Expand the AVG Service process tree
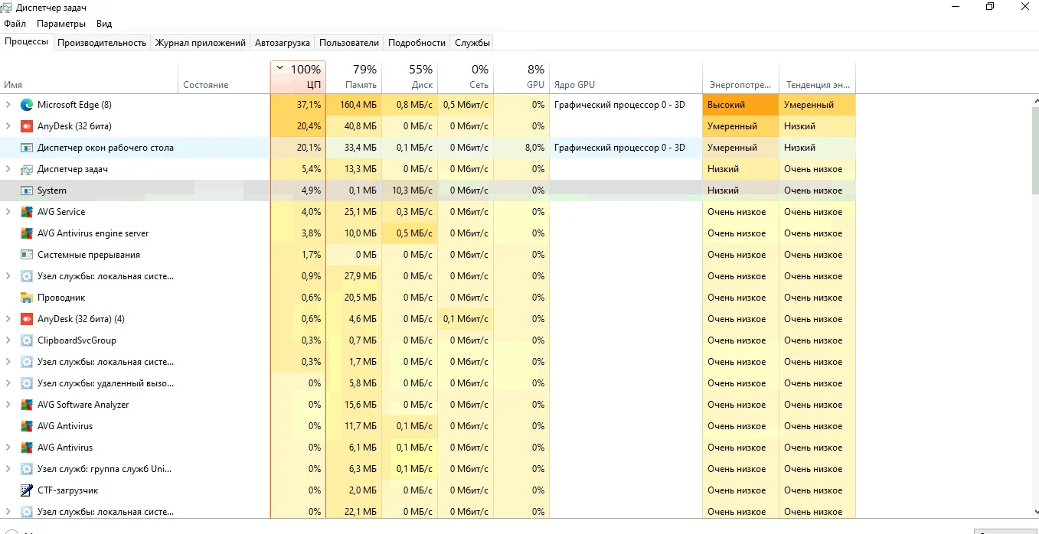Viewport: 1039px width, 534px height. pyautogui.click(x=8, y=212)
